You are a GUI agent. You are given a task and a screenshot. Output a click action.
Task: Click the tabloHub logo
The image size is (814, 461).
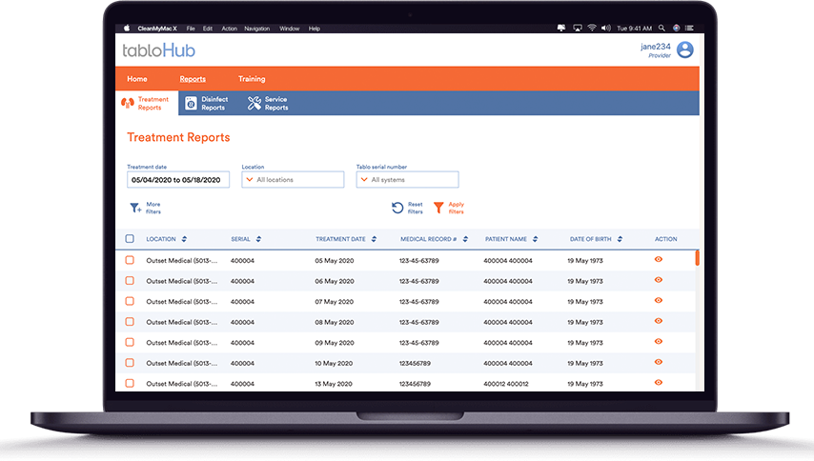(x=159, y=50)
